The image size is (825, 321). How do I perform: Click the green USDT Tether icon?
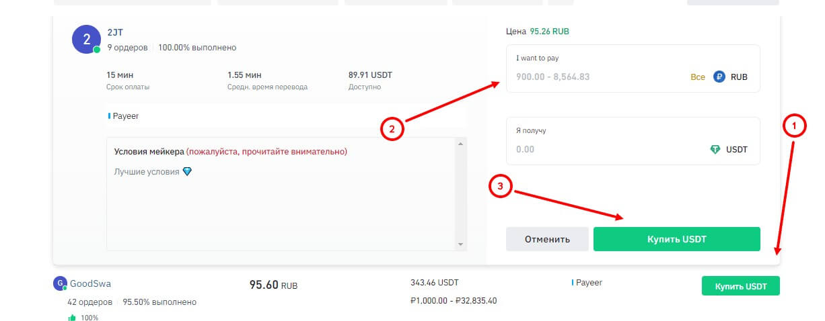tap(715, 150)
